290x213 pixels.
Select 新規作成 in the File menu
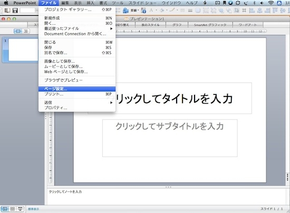(77, 18)
